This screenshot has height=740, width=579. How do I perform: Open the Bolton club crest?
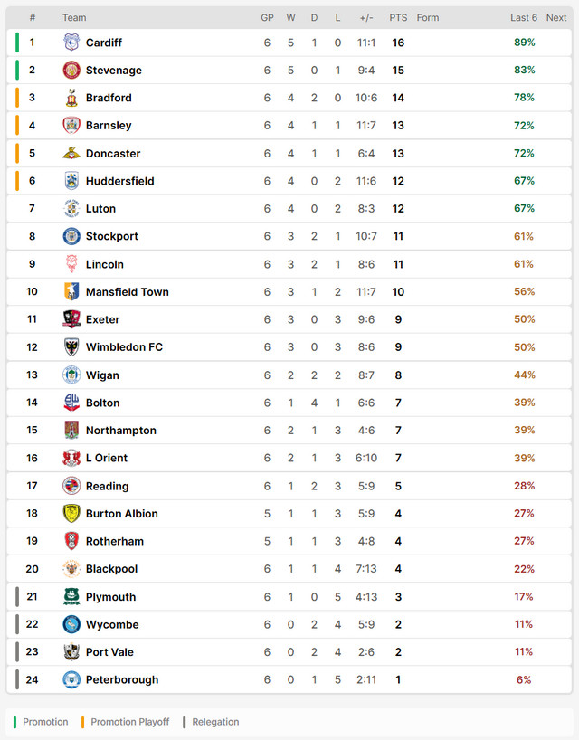coord(71,403)
